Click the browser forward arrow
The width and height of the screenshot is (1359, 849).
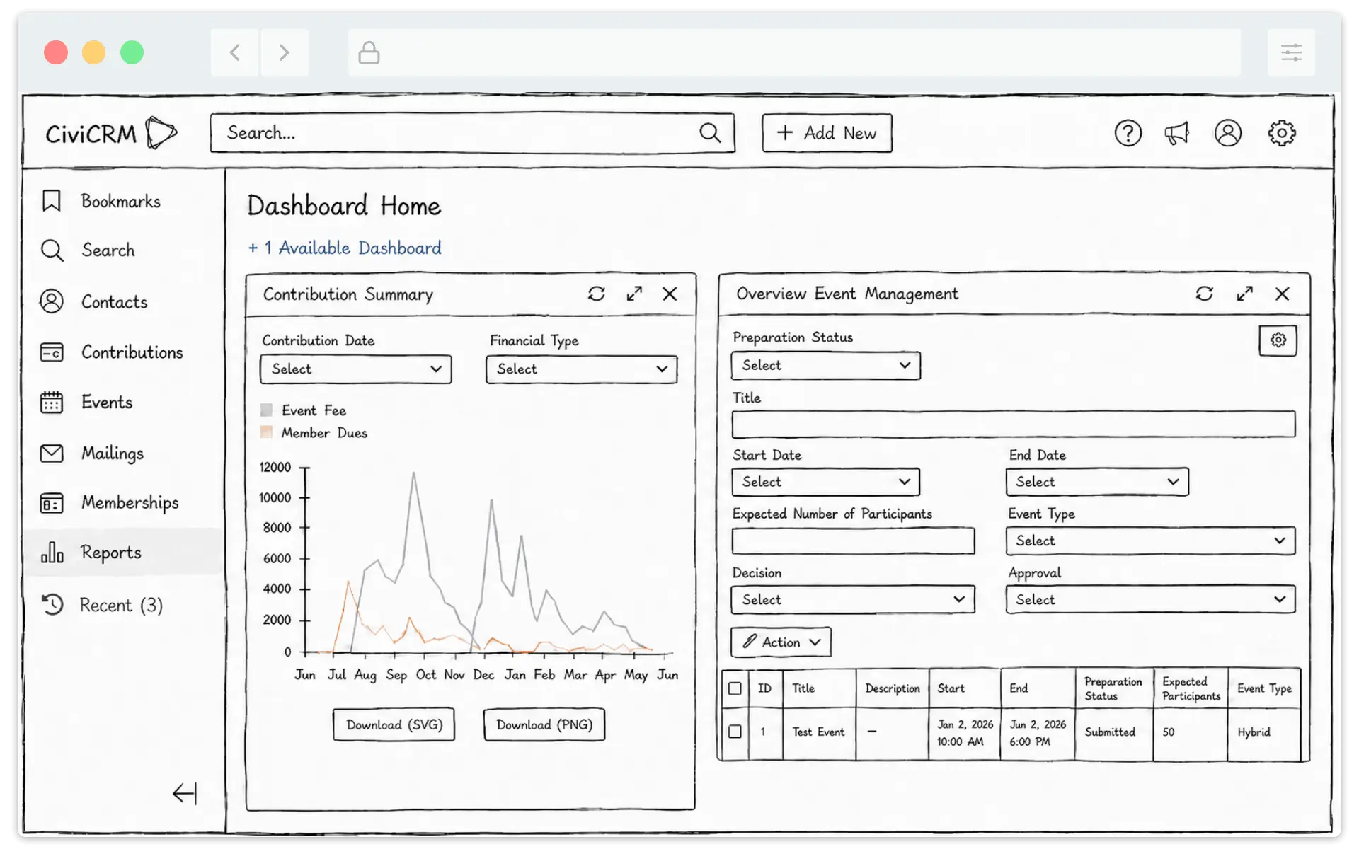284,52
